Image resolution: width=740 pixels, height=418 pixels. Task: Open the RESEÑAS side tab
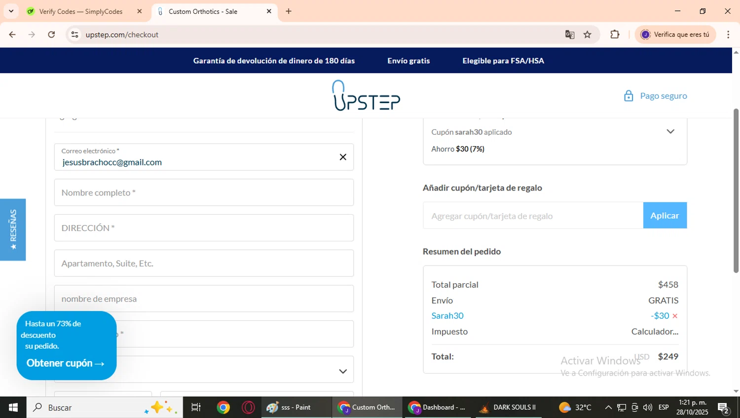pyautogui.click(x=13, y=229)
